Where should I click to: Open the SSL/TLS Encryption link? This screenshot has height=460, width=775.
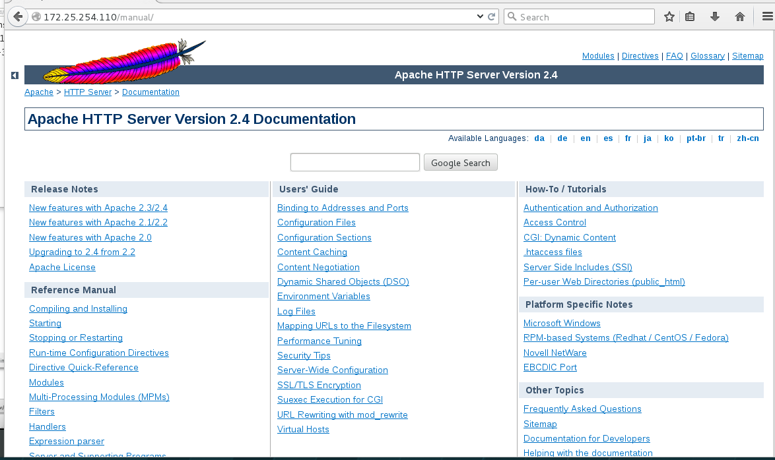point(320,385)
